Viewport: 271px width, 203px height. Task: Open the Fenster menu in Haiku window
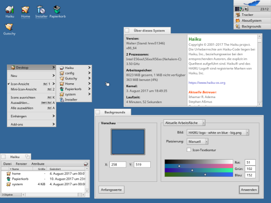(x=21, y=164)
